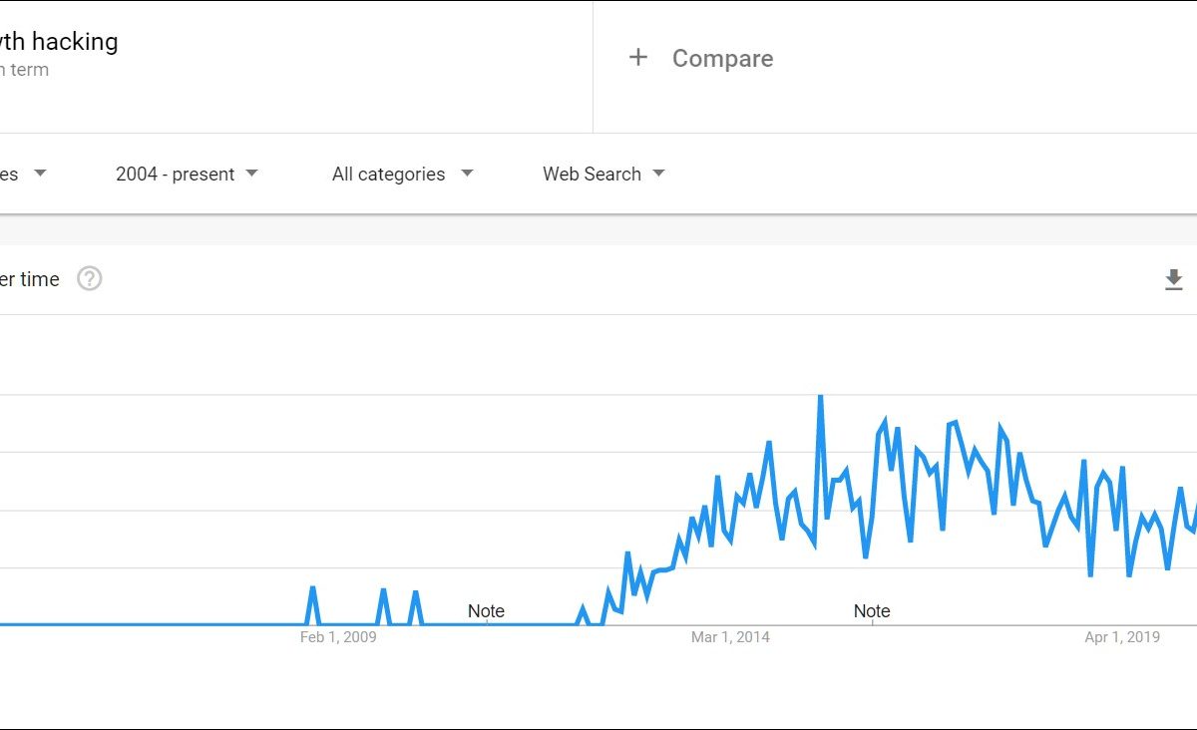Click the 'over time' chart heading text
Viewport: 1197px width, 730px height.
(30, 279)
